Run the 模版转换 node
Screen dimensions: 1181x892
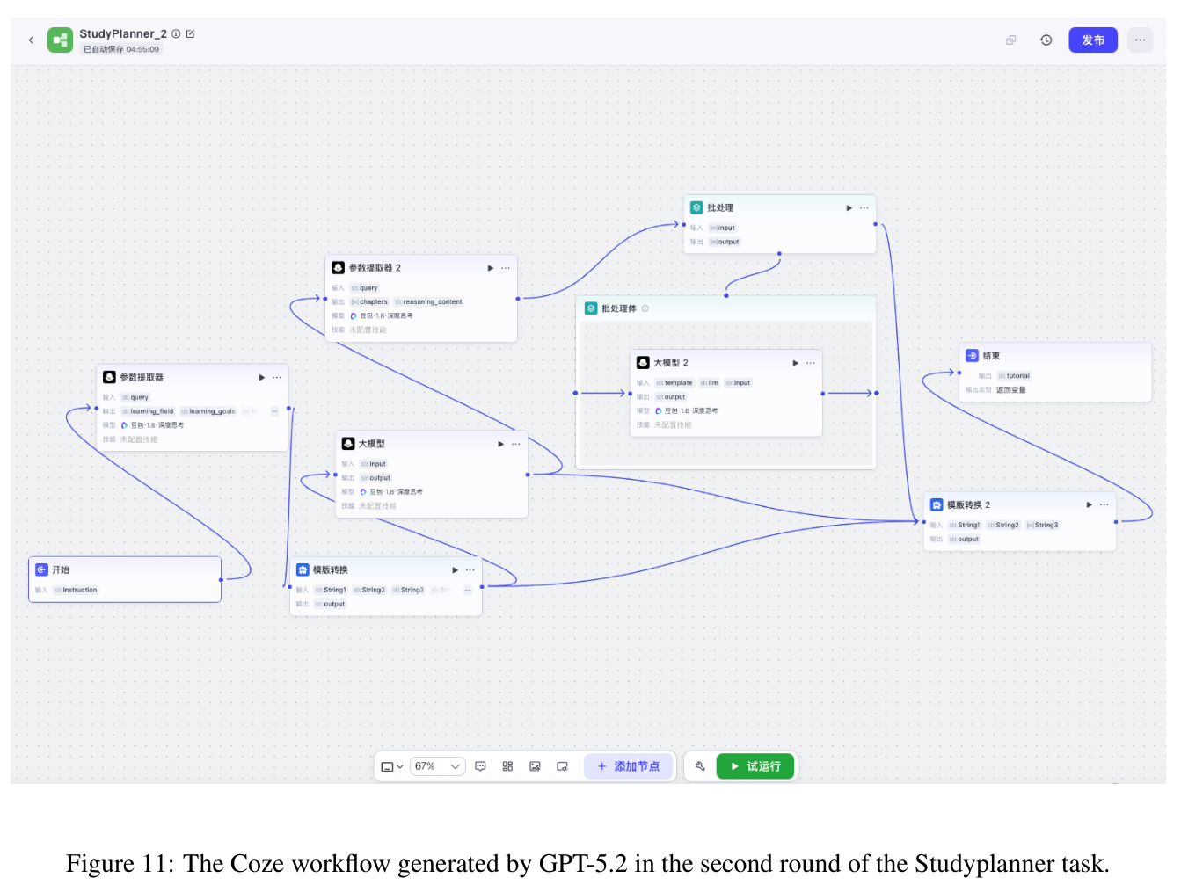pos(455,570)
